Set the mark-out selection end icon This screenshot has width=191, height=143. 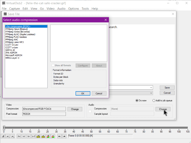click(64, 136)
